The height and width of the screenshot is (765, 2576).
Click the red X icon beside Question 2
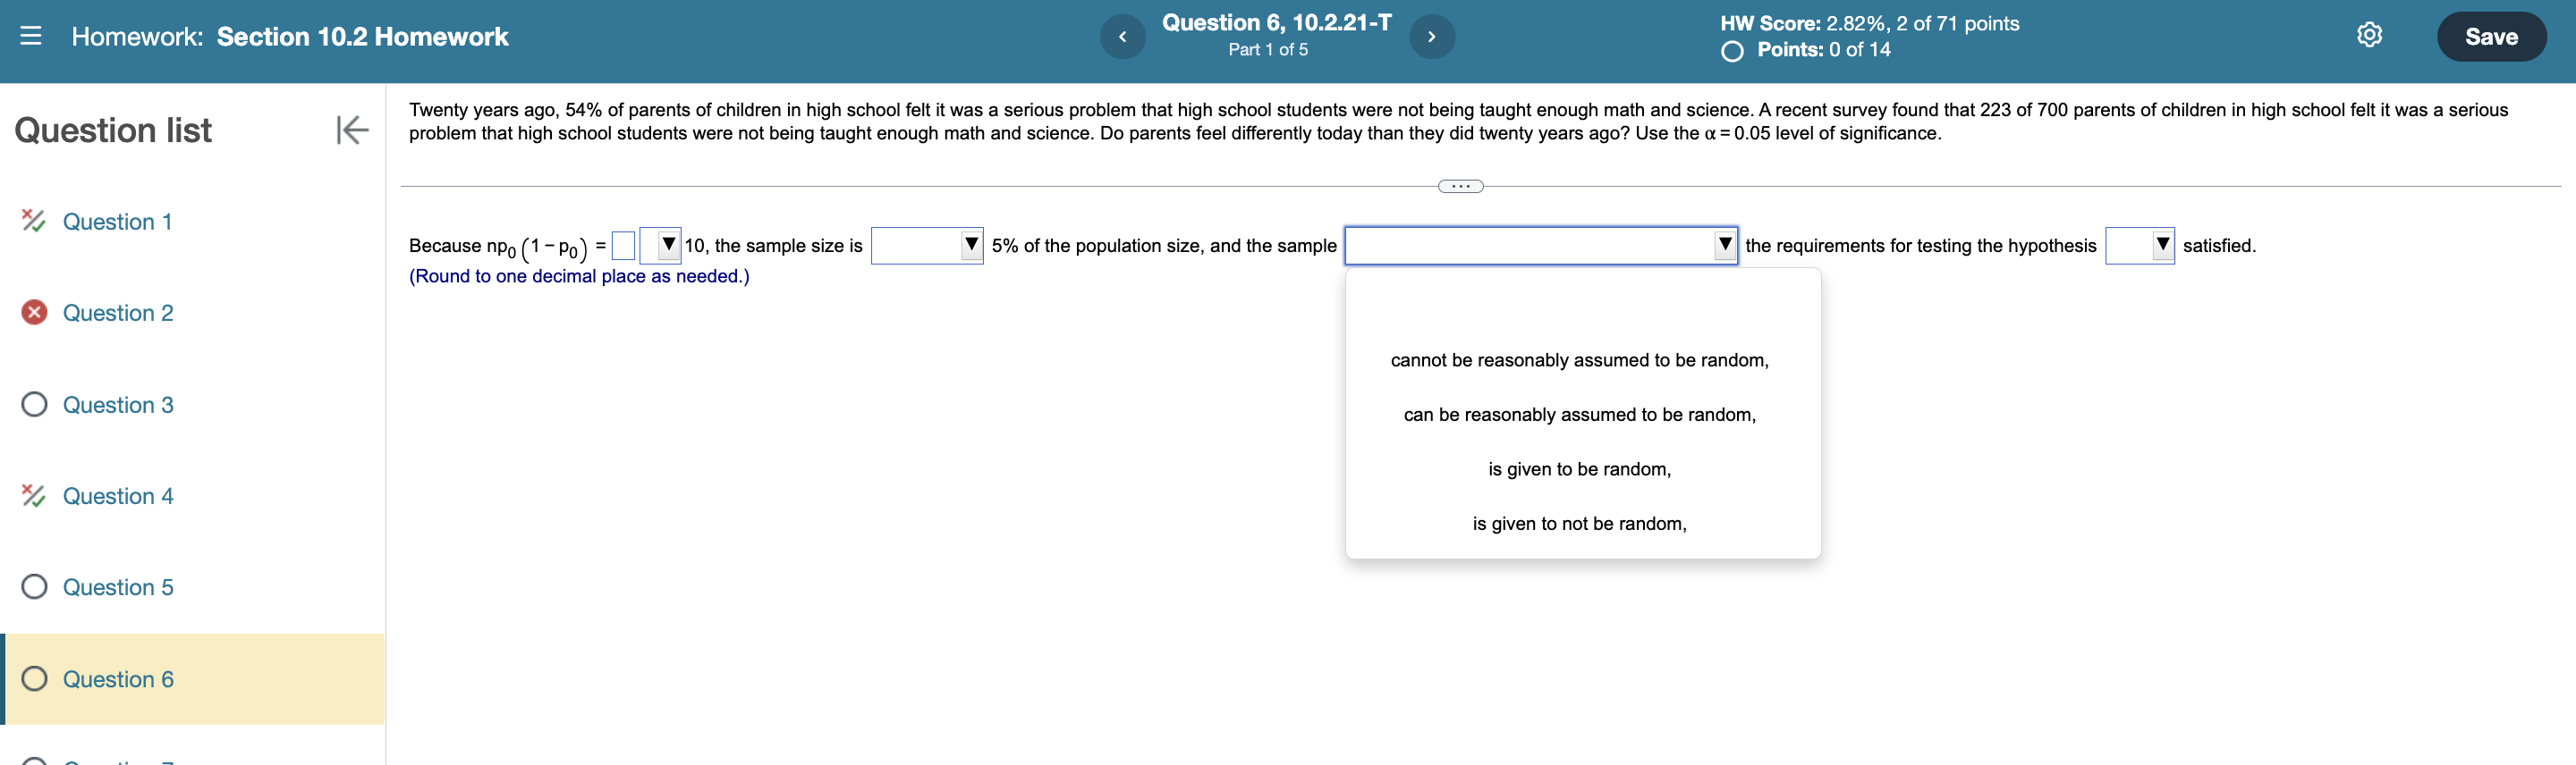[33, 313]
